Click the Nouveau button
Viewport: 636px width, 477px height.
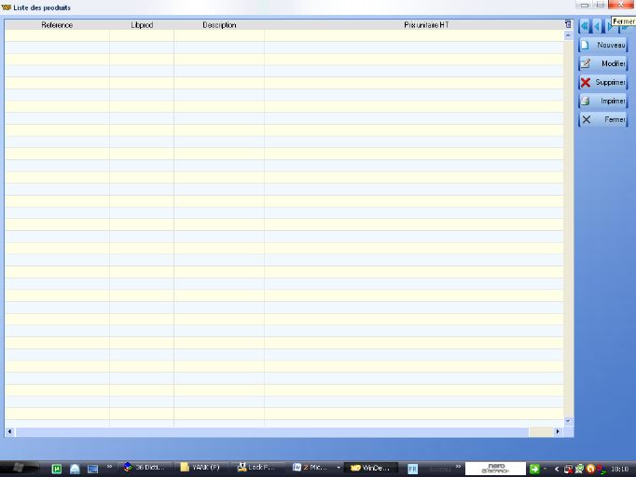pyautogui.click(x=602, y=45)
